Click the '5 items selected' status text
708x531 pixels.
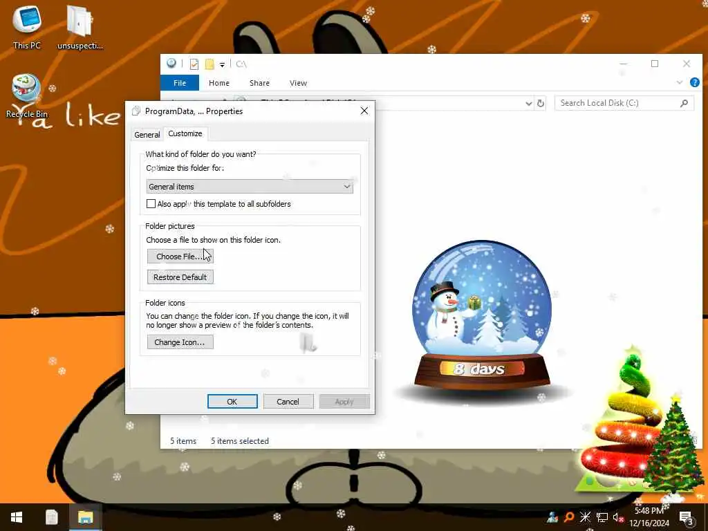coord(240,441)
